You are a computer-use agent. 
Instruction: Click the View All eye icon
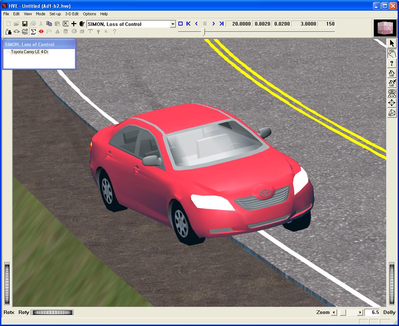[392, 93]
